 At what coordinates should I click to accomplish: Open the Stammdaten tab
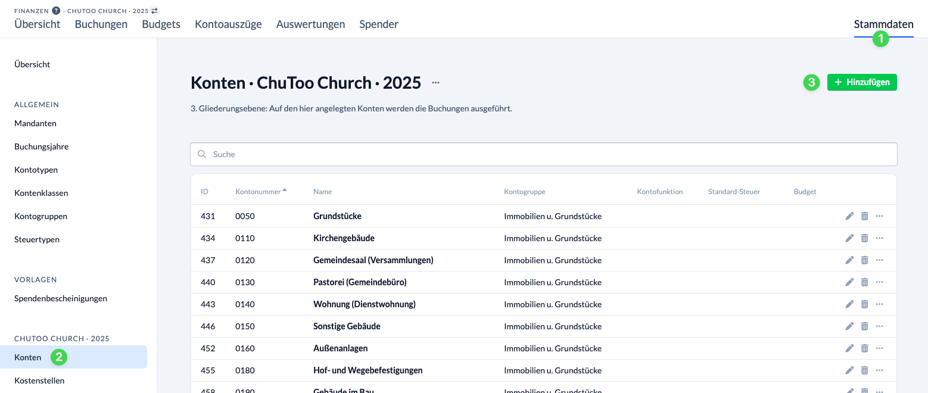883,24
